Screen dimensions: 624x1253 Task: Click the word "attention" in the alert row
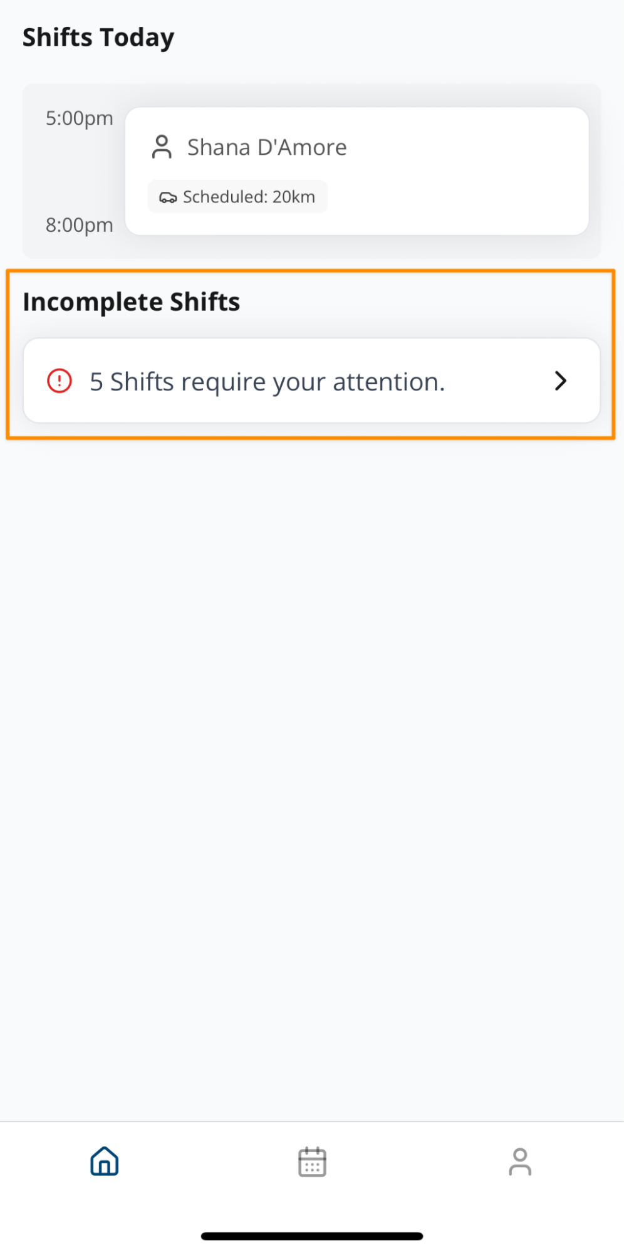coord(388,382)
